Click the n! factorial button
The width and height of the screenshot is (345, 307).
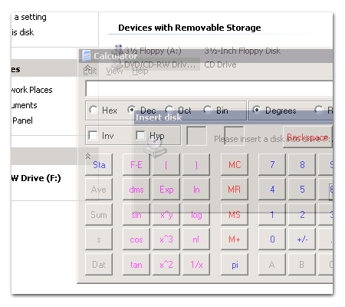196,239
